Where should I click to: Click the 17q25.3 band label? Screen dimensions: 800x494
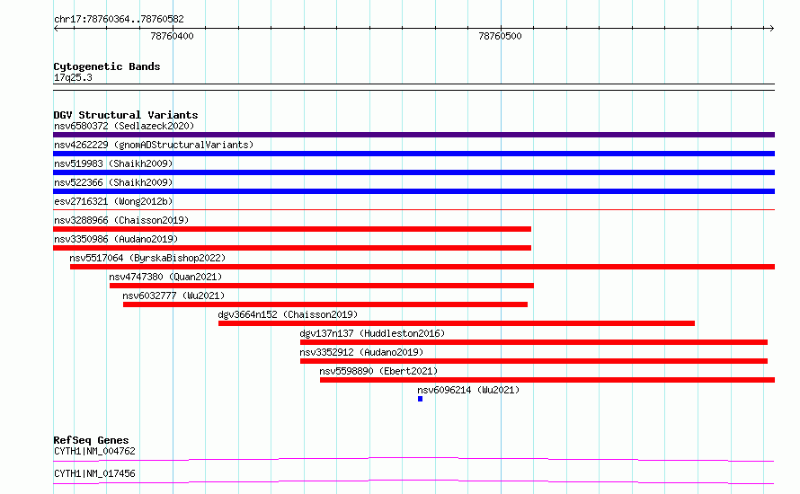pyautogui.click(x=73, y=77)
